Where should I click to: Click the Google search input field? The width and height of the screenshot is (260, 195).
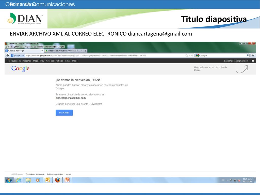[x=223, y=56]
